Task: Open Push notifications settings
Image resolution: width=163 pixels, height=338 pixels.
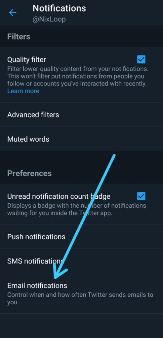Action: click(x=81, y=237)
